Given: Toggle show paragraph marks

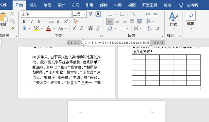Looking at the screenshot, I should click(158, 28).
